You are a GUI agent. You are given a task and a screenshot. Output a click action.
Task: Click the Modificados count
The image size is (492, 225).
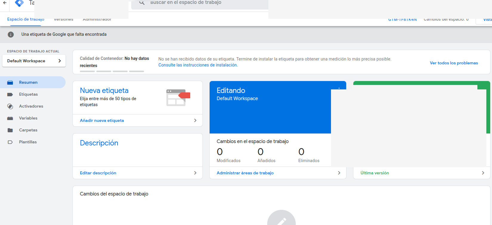220,152
